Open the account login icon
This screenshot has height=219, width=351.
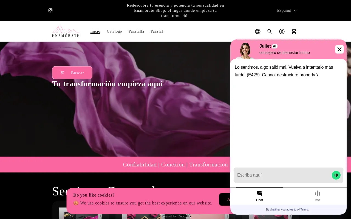[282, 31]
